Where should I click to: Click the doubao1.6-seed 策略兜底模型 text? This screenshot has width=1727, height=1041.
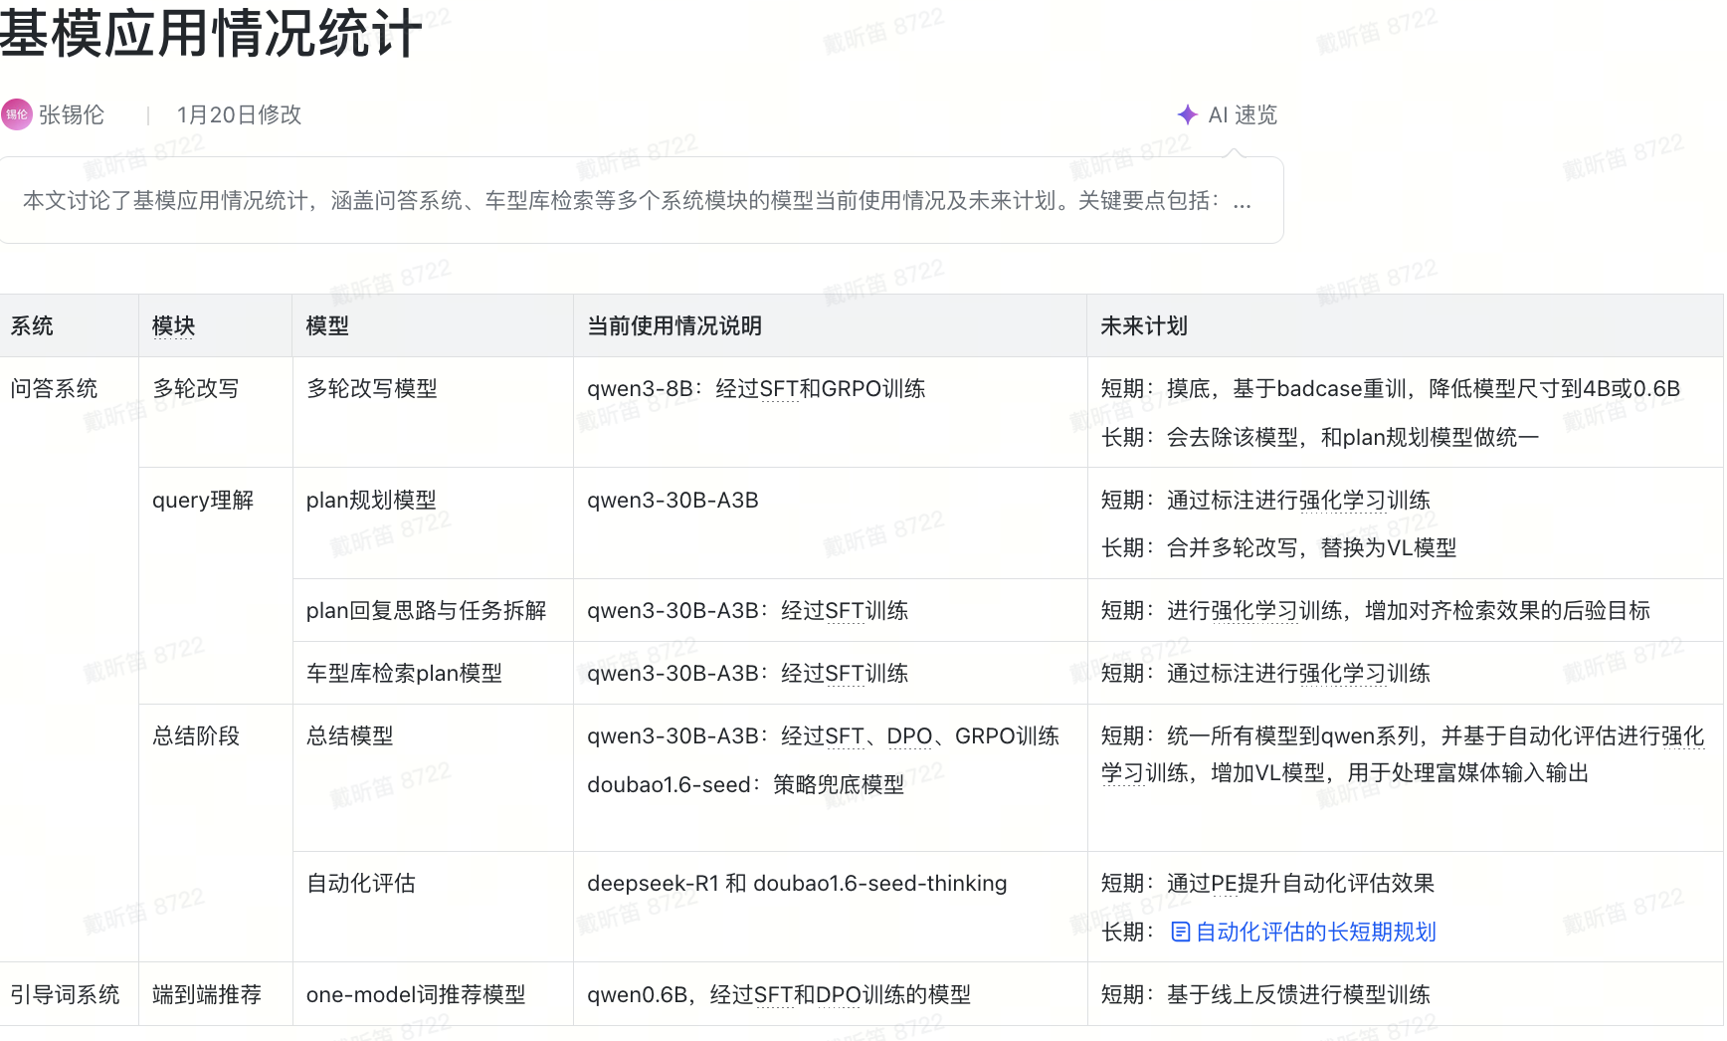(745, 785)
